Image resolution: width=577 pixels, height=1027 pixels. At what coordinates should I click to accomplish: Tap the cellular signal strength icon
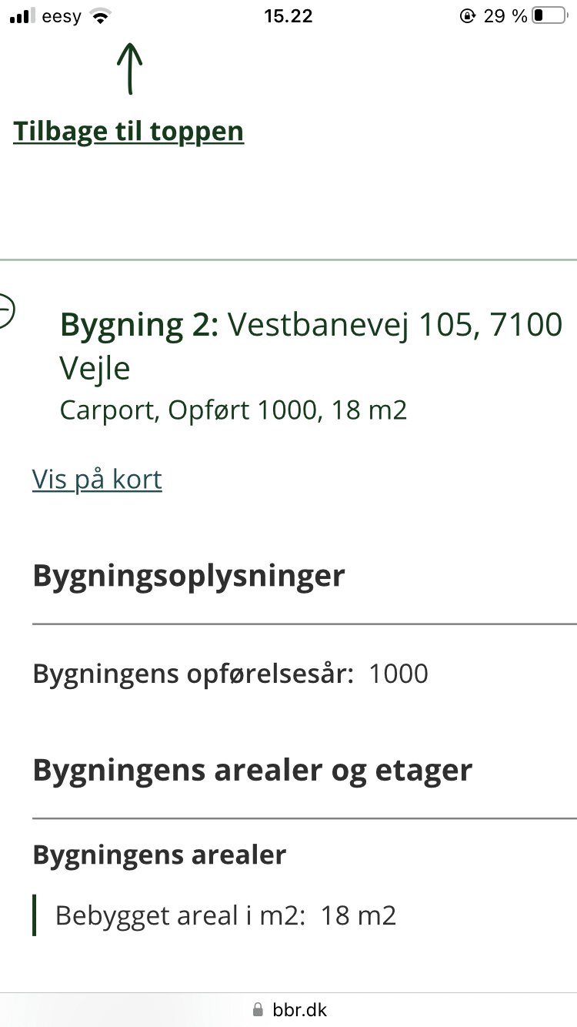click(22, 16)
